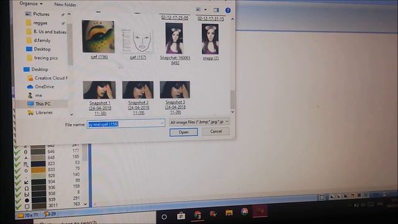Click the filled circle symbol for color 939
The width and height of the screenshot is (398, 224).
[27, 200]
